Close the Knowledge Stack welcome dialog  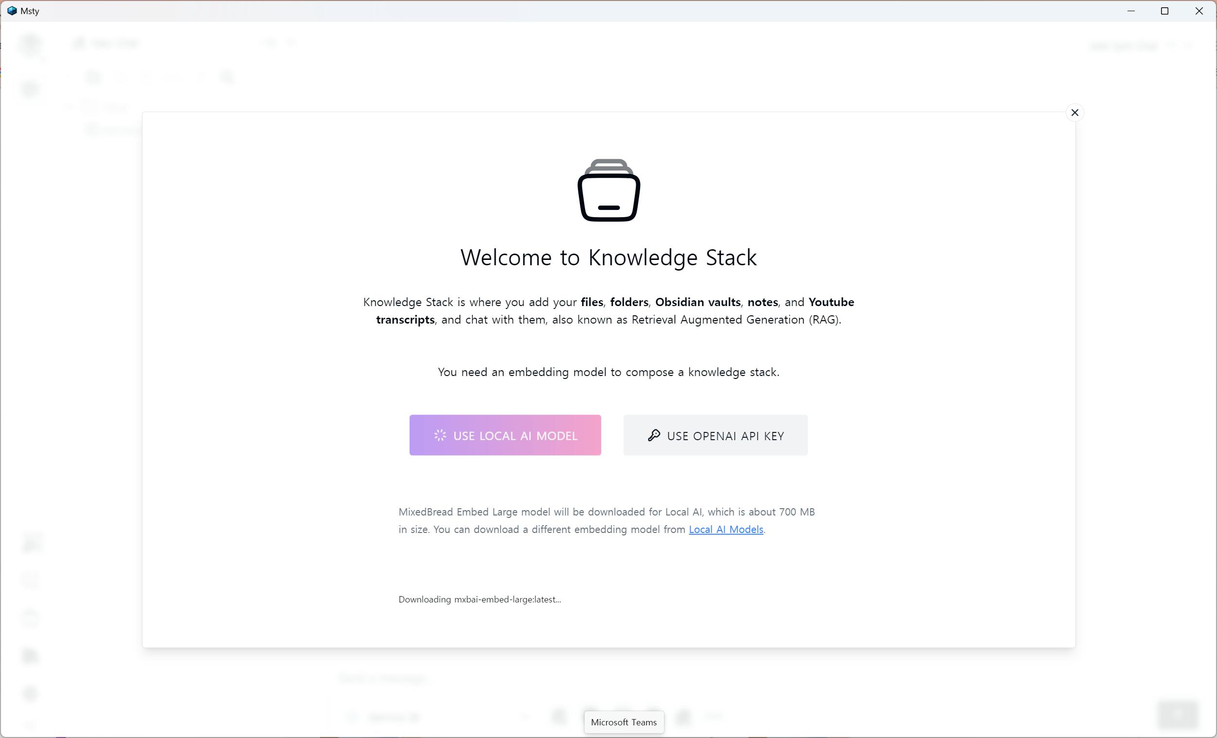(x=1074, y=113)
